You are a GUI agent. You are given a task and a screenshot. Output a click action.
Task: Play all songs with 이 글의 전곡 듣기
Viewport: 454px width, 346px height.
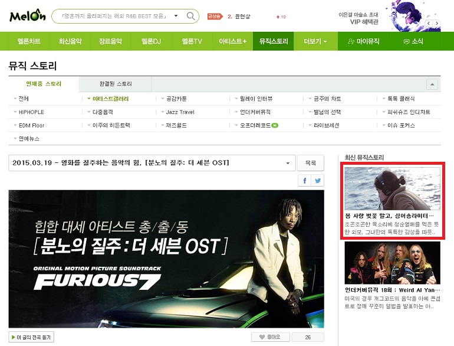[x=31, y=337]
